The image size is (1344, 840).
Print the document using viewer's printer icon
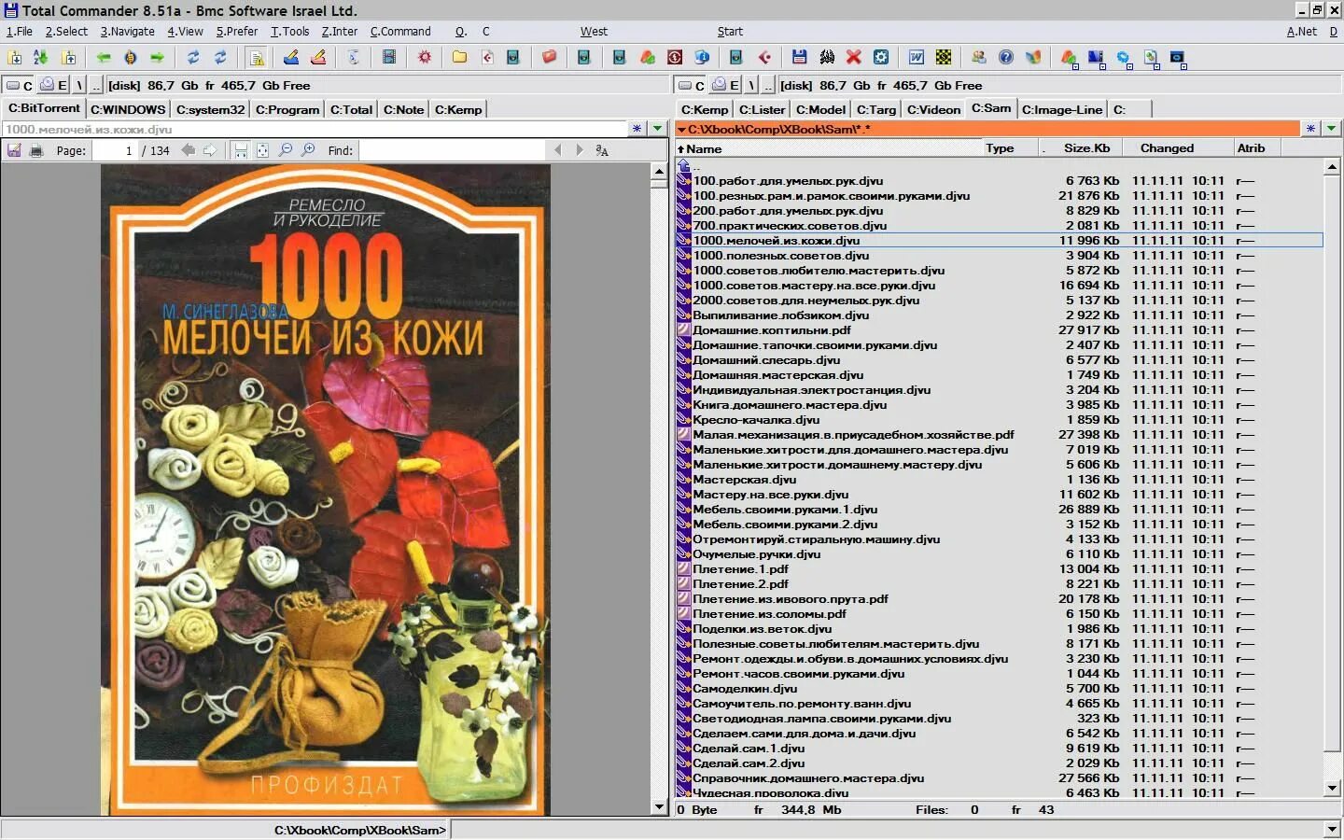pos(35,150)
